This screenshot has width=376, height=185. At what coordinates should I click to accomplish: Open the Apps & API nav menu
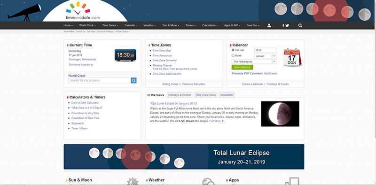tap(232, 25)
